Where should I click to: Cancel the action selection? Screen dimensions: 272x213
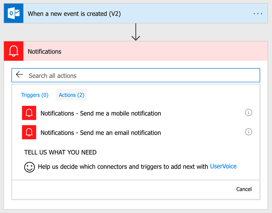click(x=244, y=189)
